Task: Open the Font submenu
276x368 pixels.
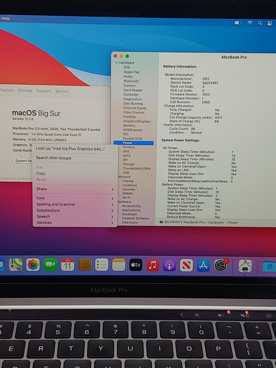Action: (75, 198)
